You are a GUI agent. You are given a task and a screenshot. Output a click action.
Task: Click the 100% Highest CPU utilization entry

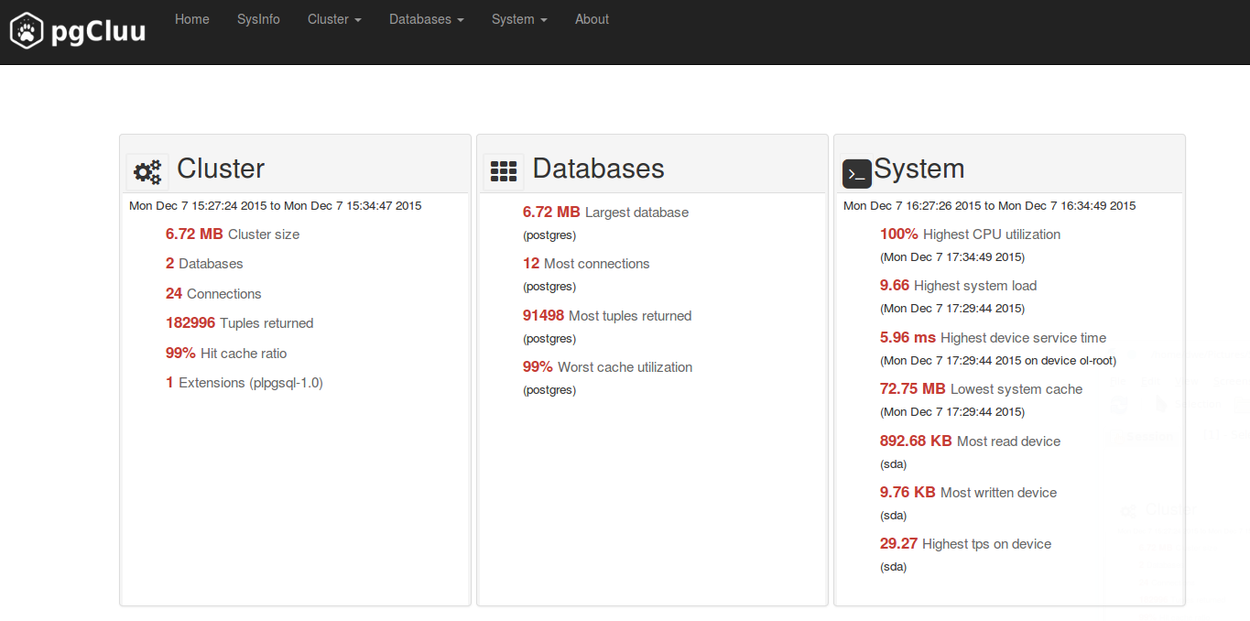tap(970, 234)
